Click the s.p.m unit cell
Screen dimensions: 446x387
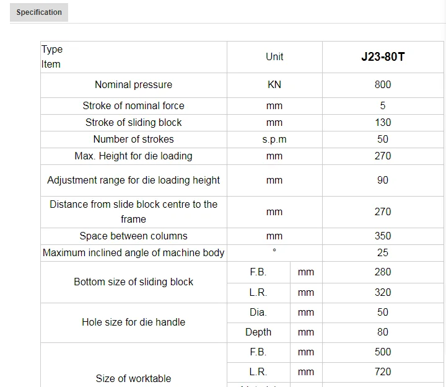pos(274,140)
